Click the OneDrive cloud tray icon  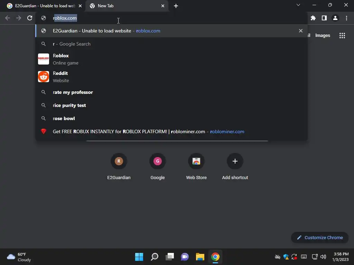[278, 257]
